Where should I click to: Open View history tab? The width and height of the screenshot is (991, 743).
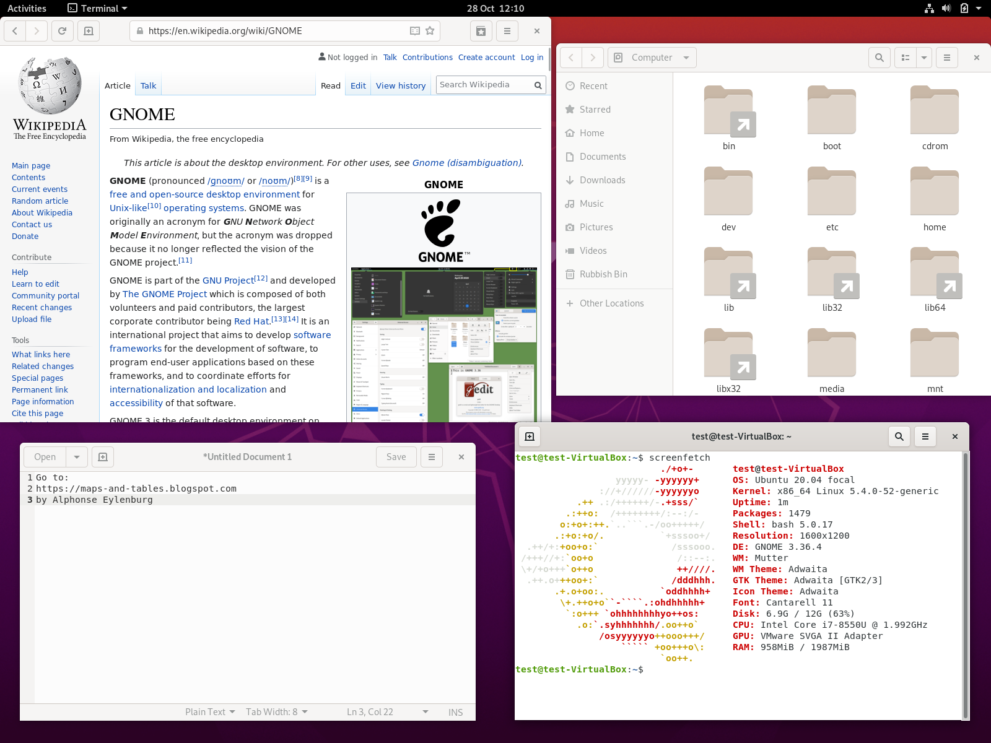point(401,85)
